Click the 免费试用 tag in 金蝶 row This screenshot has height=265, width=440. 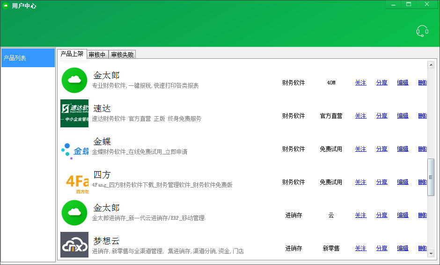coord(331,149)
